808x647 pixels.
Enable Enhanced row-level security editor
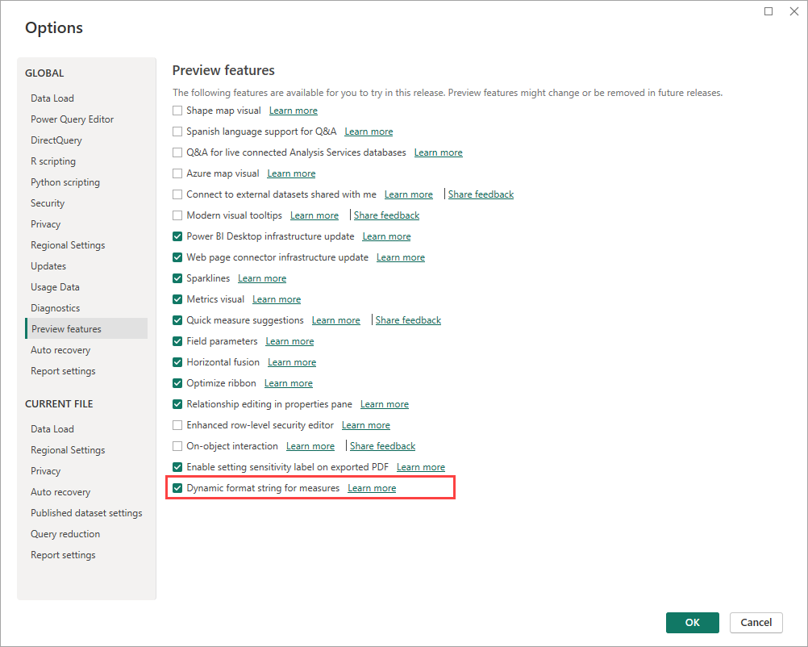tap(177, 425)
